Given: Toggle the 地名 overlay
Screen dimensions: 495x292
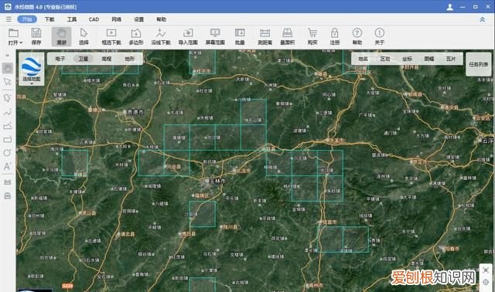Looking at the screenshot, I should (364, 59).
